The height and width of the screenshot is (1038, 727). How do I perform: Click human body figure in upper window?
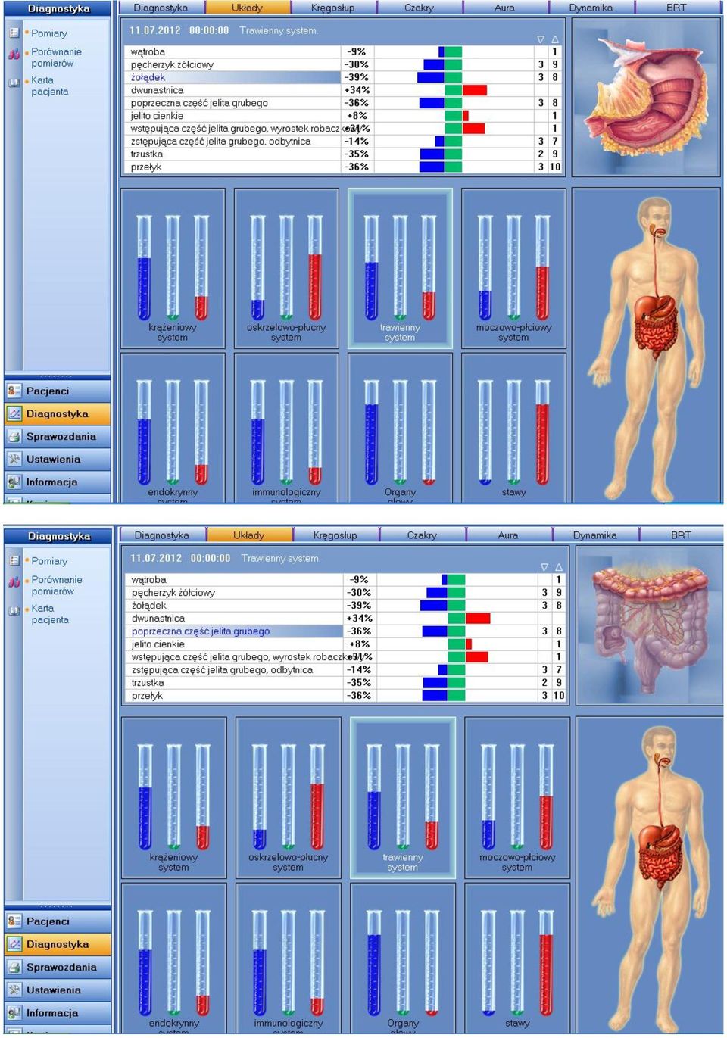pyautogui.click(x=646, y=344)
